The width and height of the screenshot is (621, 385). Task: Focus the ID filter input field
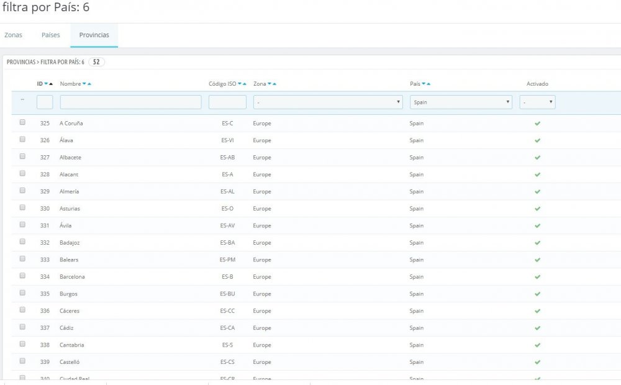[x=45, y=102]
